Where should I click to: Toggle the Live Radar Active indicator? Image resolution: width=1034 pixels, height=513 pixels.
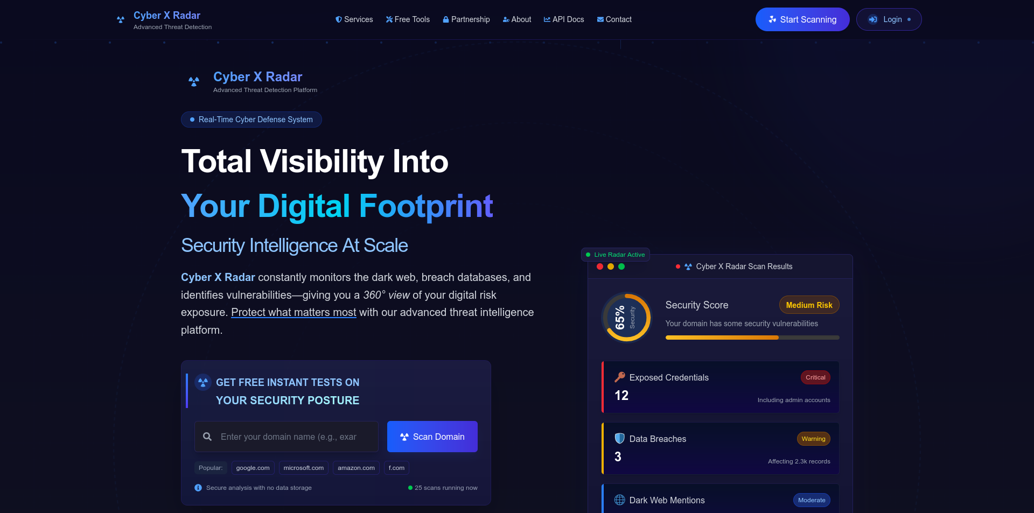(x=615, y=254)
